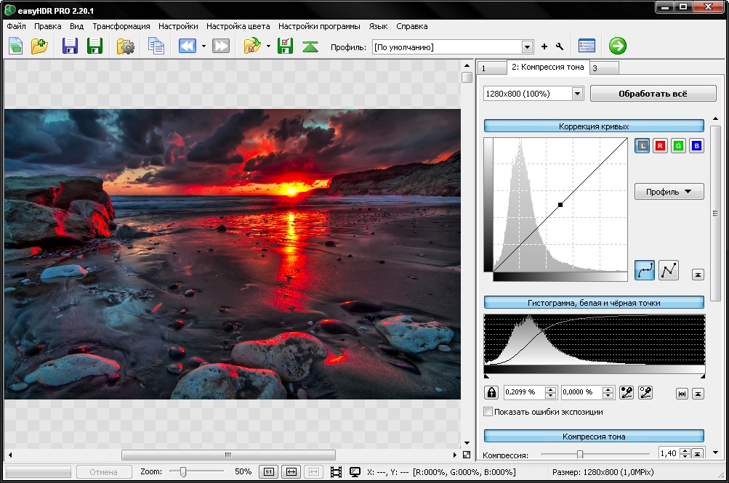729x483 pixels.
Task: Toggle the histogram lock icon
Action: coord(491,392)
